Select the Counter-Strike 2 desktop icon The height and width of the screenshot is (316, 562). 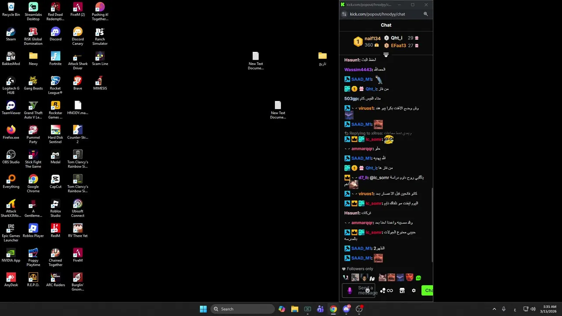[x=78, y=134]
